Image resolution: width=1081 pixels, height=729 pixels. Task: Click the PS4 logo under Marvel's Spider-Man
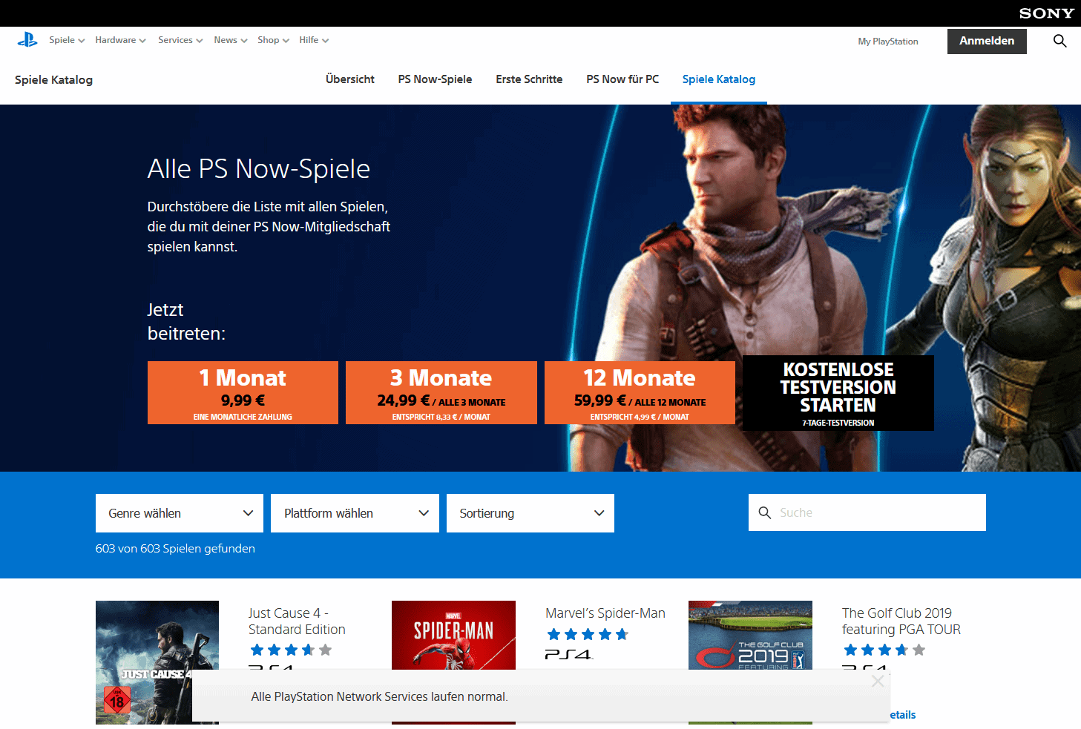(569, 655)
